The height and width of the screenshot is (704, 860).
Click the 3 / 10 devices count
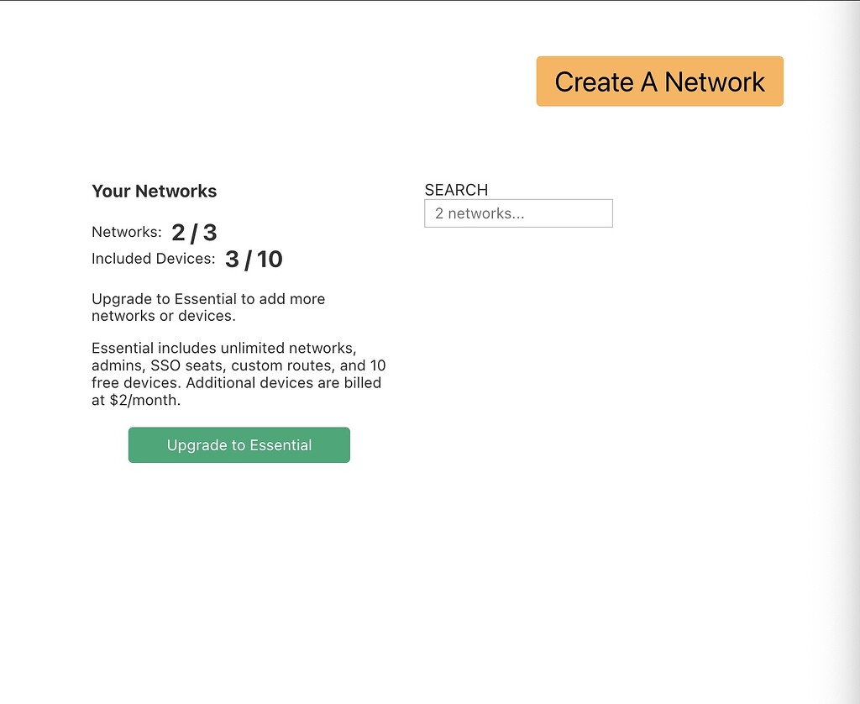(254, 259)
